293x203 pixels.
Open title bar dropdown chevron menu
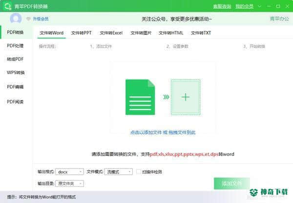(259, 6)
